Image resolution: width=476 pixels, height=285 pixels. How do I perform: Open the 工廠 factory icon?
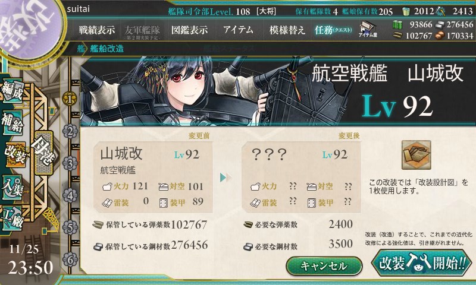tap(12, 218)
